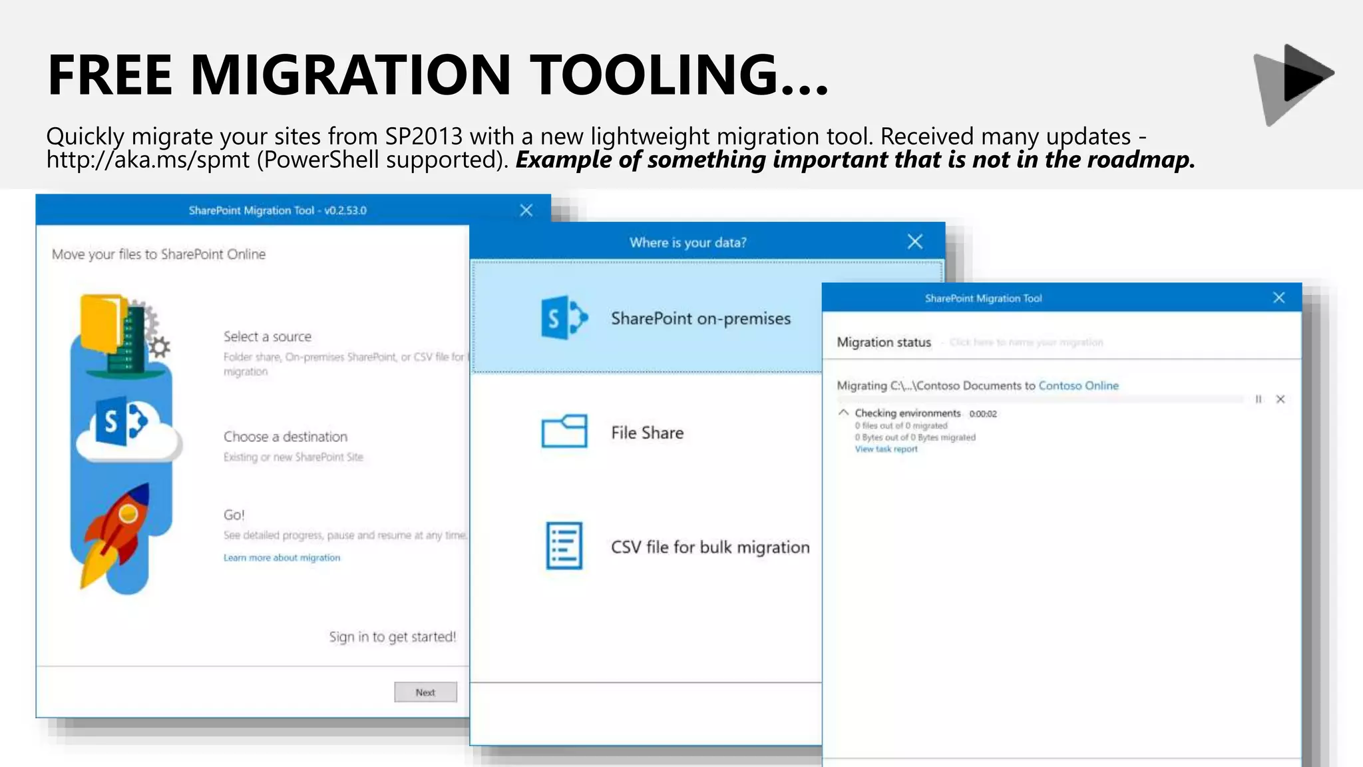Click the field to name your migration
This screenshot has height=767, width=1363.
tap(1026, 342)
